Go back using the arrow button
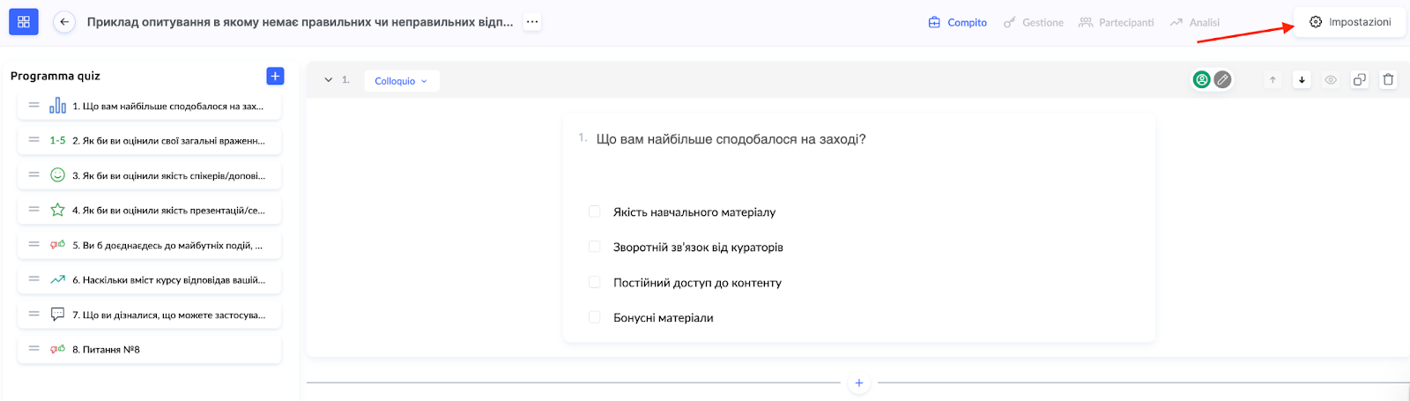 point(64,22)
